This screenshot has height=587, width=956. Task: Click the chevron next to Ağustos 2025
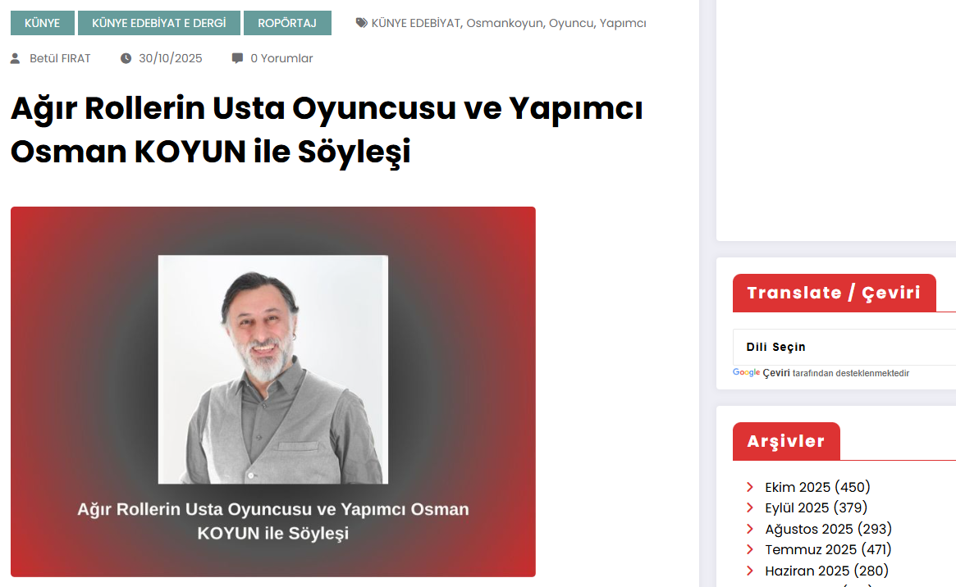(x=750, y=529)
